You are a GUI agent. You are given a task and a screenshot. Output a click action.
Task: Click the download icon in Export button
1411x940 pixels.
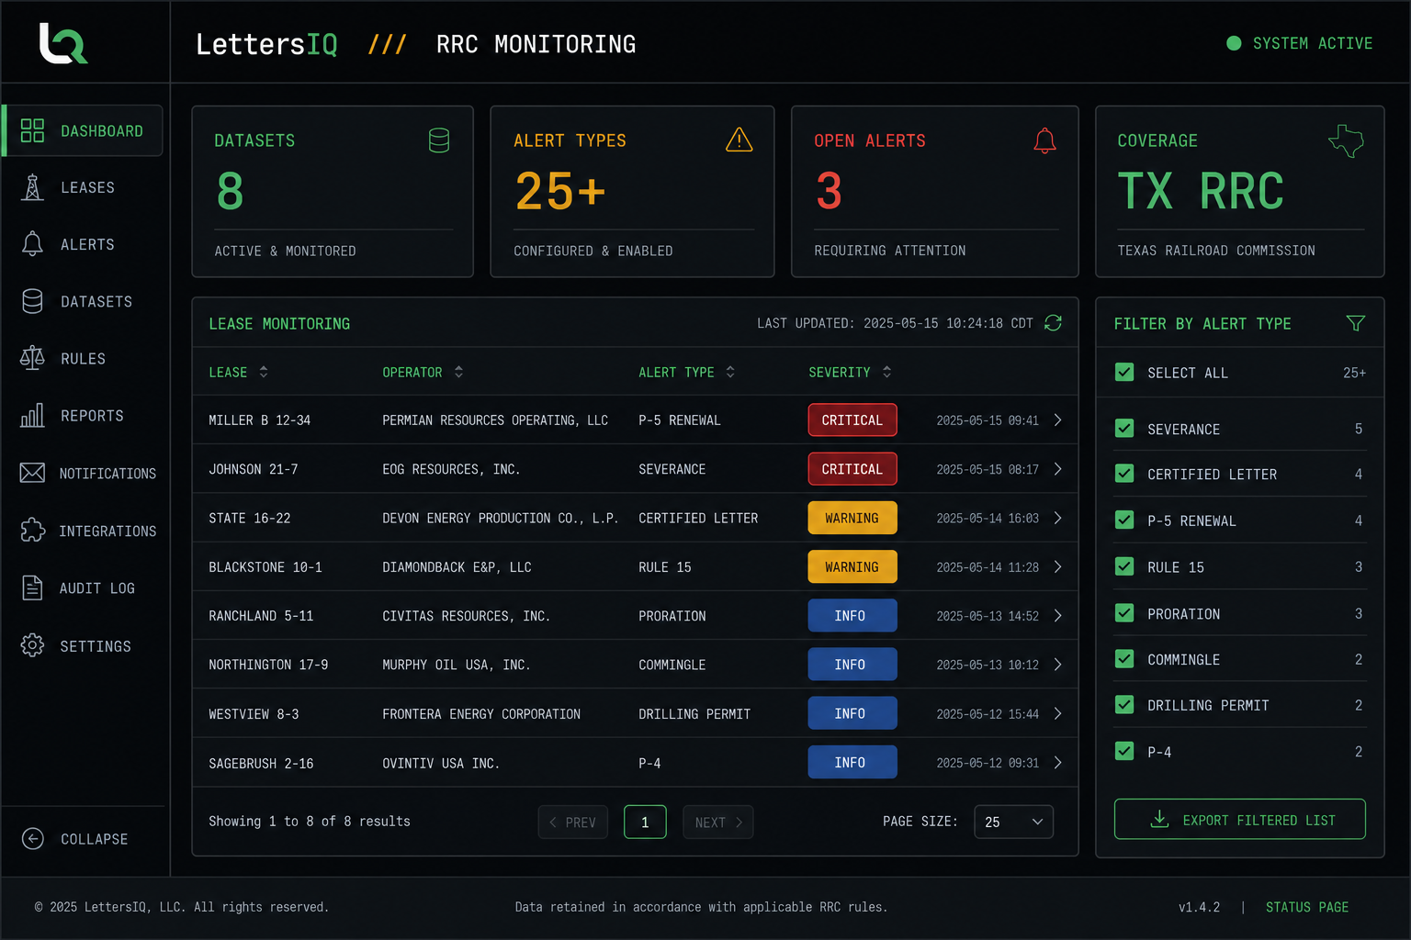1159,819
